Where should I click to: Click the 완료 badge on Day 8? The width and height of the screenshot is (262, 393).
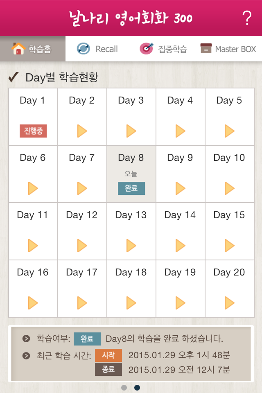131,188
